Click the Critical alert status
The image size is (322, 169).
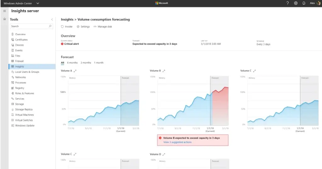click(x=70, y=44)
